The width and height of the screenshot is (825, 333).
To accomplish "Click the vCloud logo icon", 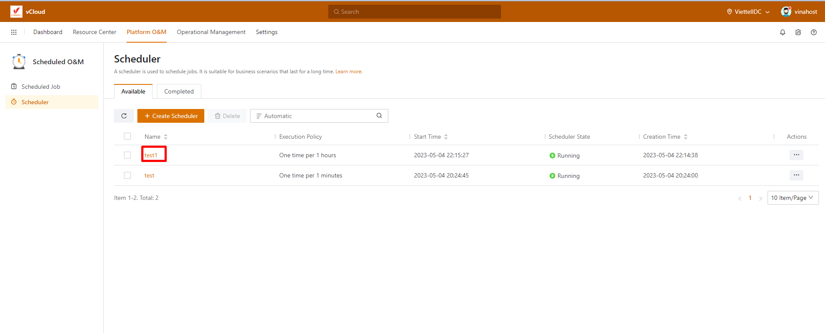I will 16,12.
